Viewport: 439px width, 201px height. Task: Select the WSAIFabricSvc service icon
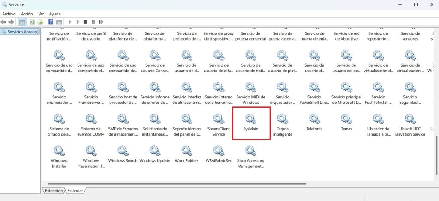tap(219, 151)
